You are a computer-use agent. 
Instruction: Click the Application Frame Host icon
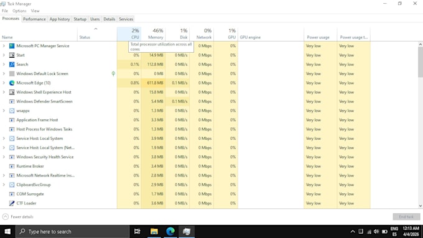pos(12,120)
